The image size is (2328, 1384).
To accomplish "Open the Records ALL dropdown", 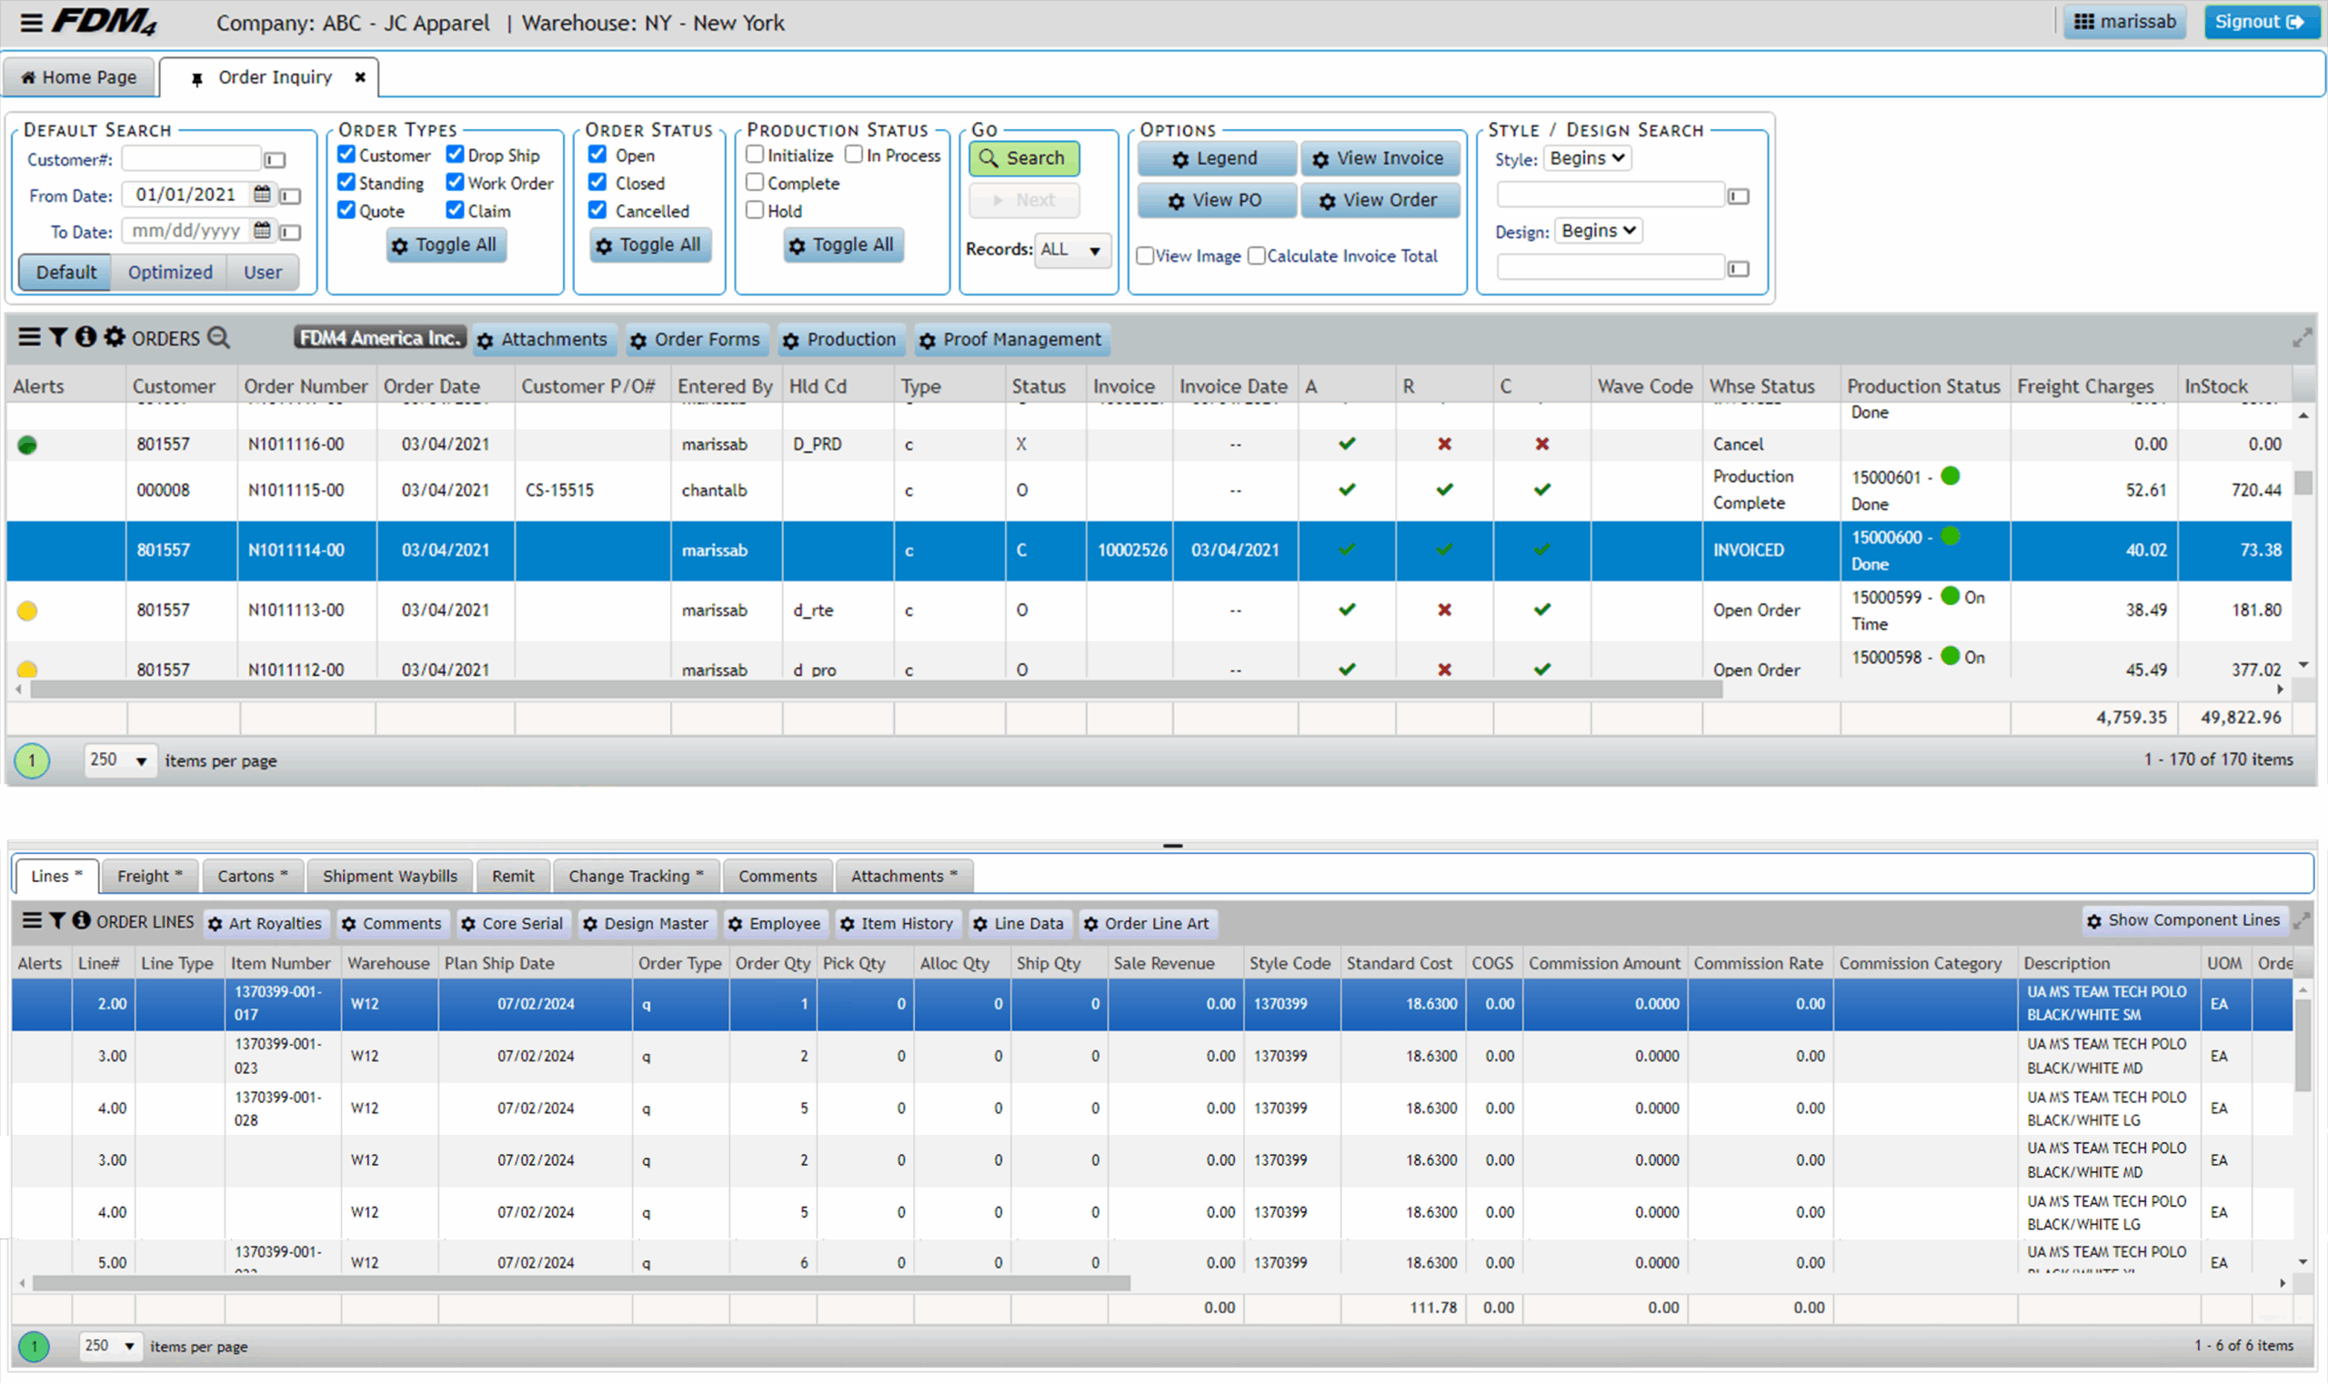I will 1071,250.
